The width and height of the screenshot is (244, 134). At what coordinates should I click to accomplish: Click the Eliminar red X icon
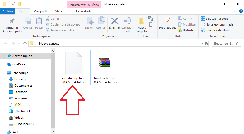(114, 21)
